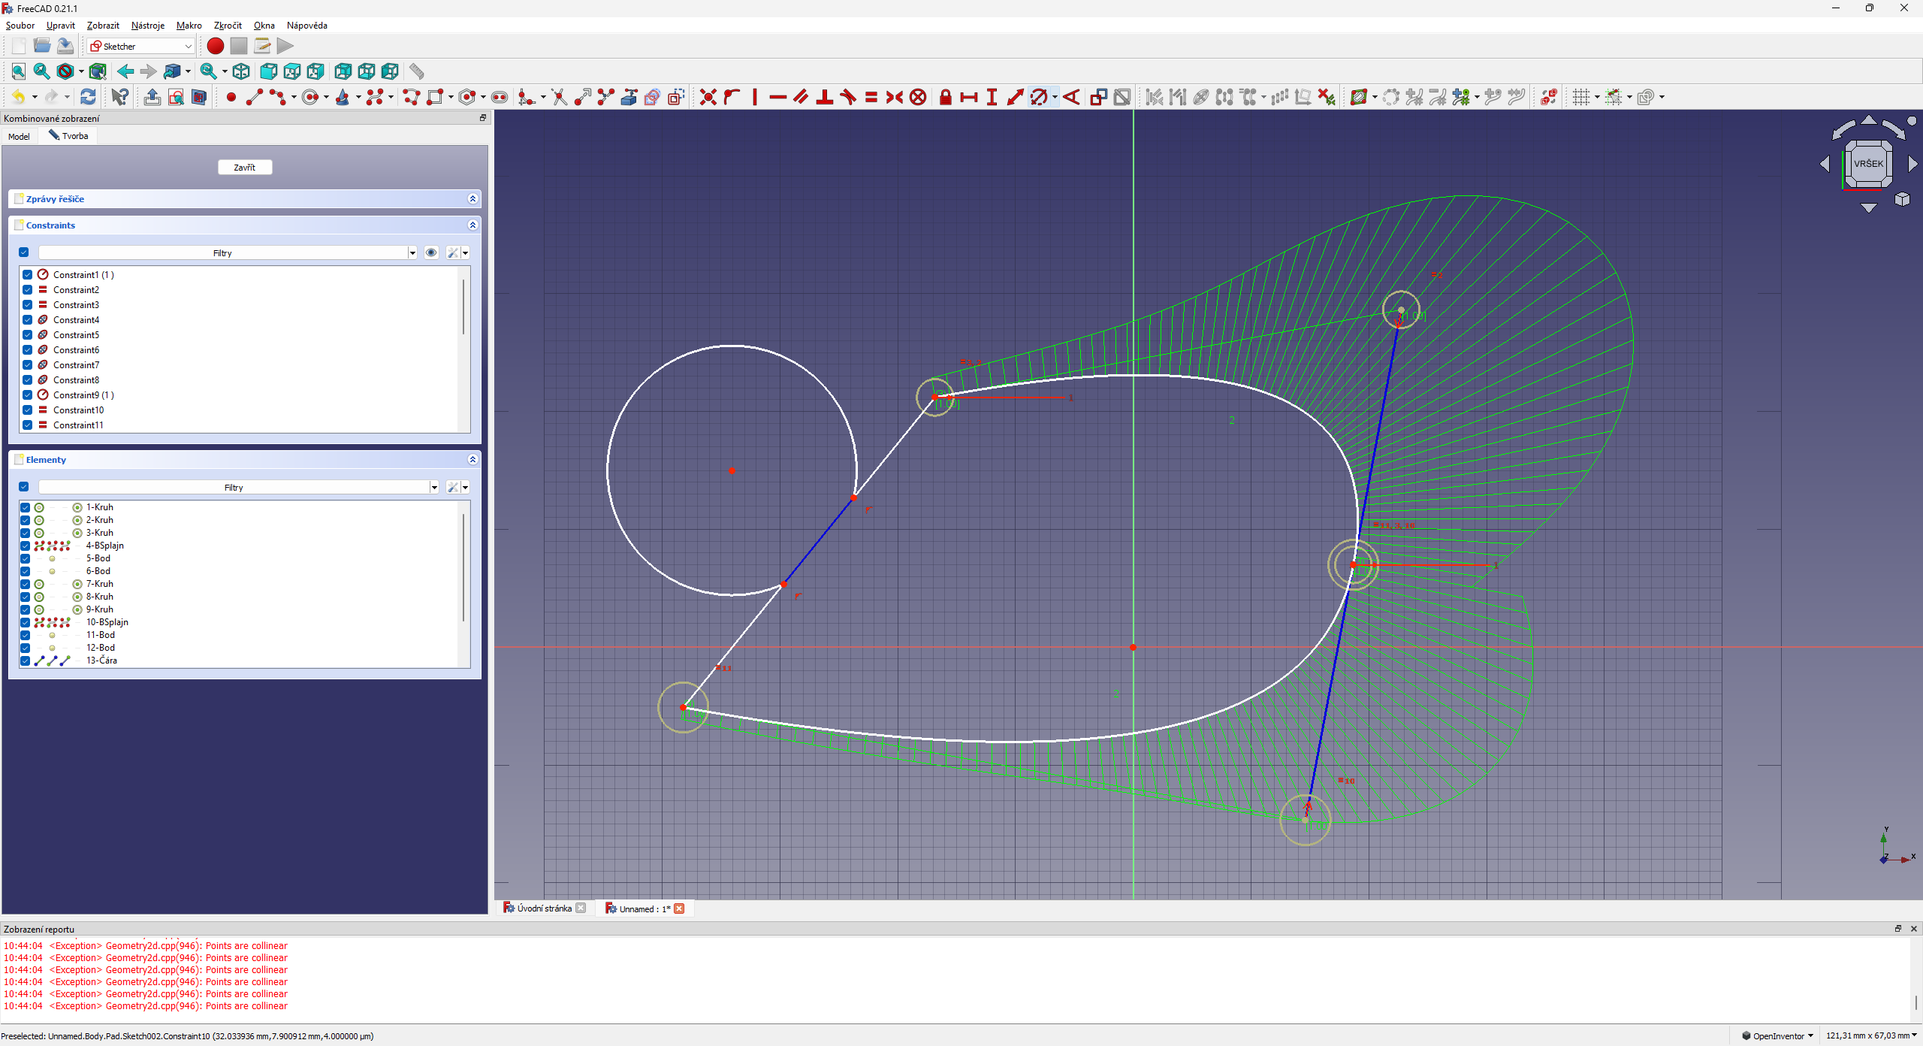Select the equality constraint tool
Viewport: 1923px width, 1046px height.
871,97
